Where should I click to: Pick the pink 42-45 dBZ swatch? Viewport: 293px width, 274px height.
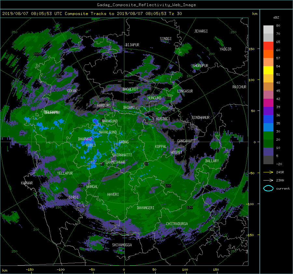268,95
